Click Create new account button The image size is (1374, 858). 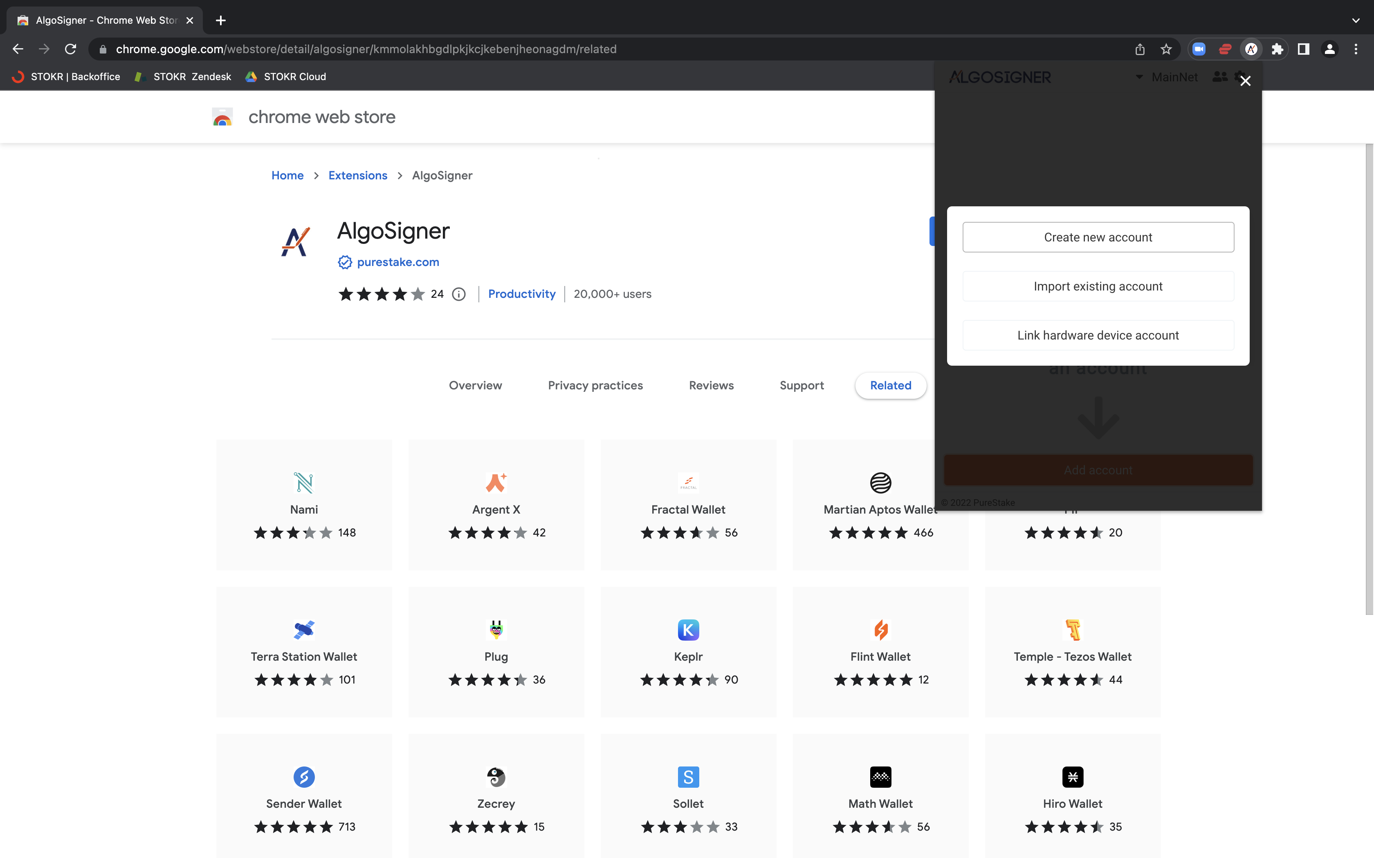pos(1098,237)
